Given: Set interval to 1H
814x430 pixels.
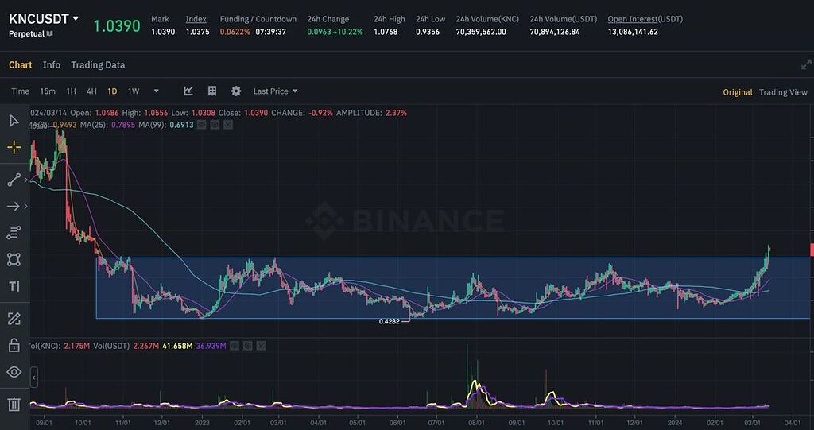Looking at the screenshot, I should 71,91.
